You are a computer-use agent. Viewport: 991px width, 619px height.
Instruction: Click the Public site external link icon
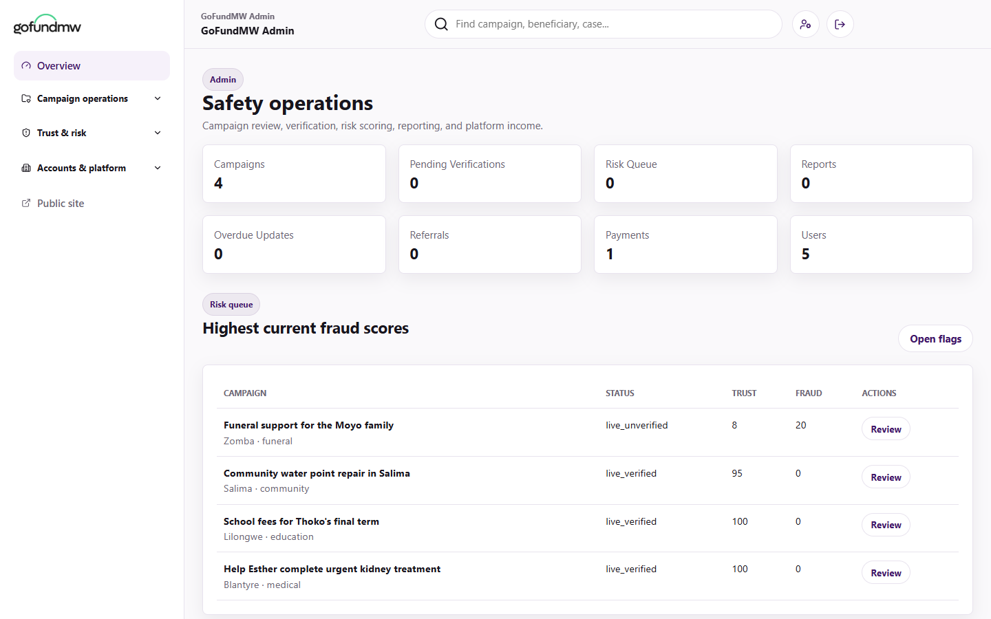[26, 203]
